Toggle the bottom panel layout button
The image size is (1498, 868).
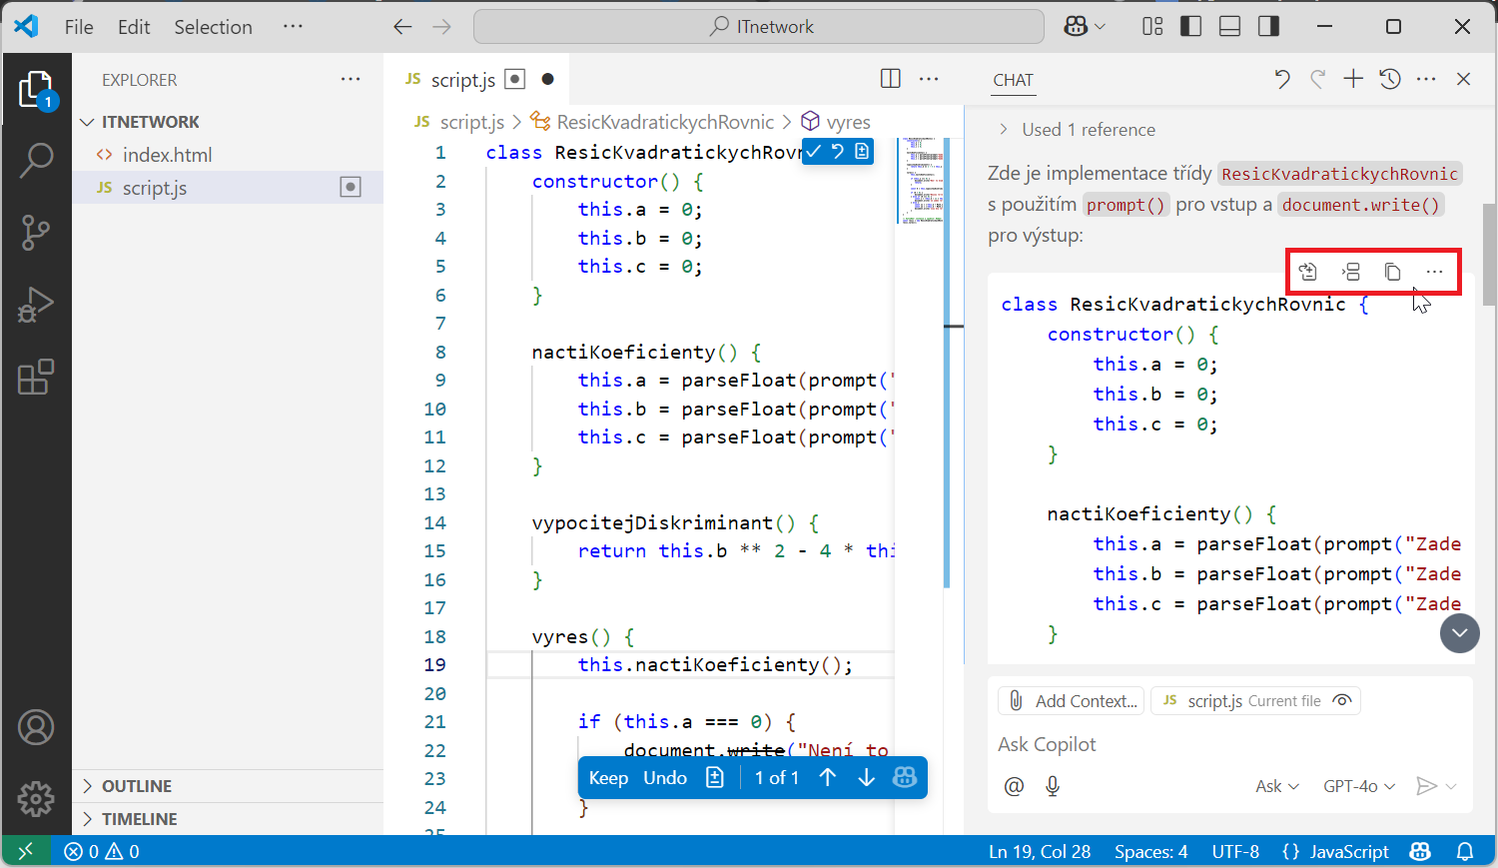[1229, 27]
